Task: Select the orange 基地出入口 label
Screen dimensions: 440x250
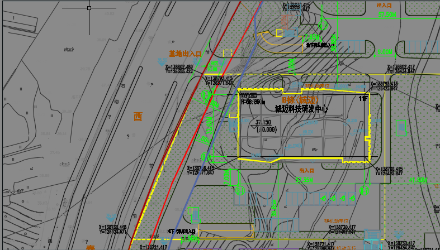Action: (185, 54)
